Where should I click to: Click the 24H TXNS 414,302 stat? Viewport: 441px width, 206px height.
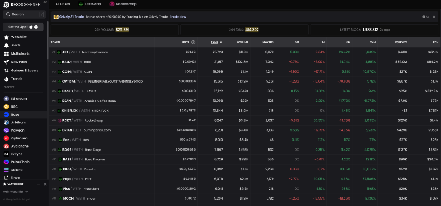pos(244,30)
